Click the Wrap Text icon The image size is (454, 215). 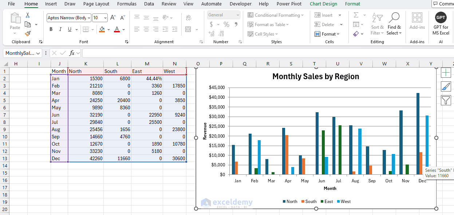click(x=189, y=17)
